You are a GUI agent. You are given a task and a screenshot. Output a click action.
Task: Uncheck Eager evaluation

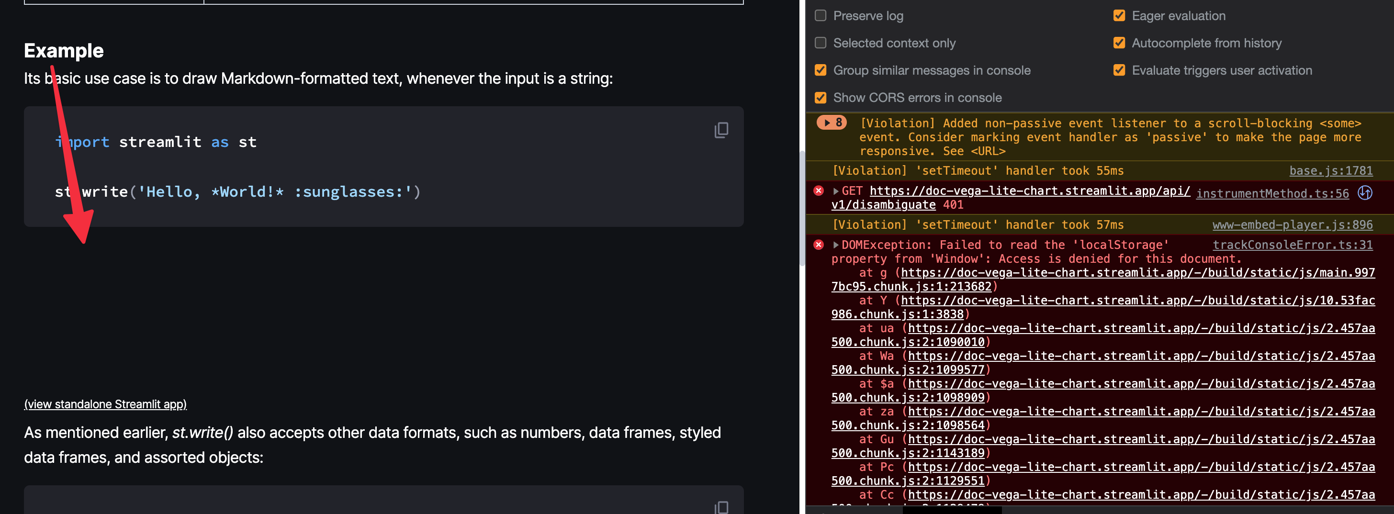(1119, 16)
